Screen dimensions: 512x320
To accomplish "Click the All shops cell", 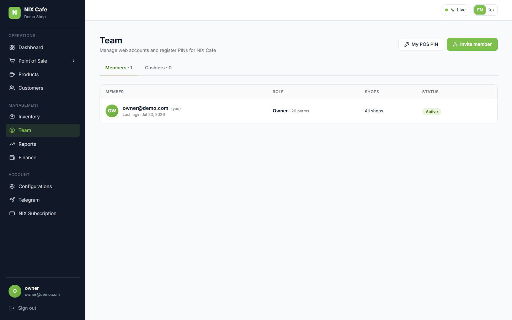I will point(374,111).
